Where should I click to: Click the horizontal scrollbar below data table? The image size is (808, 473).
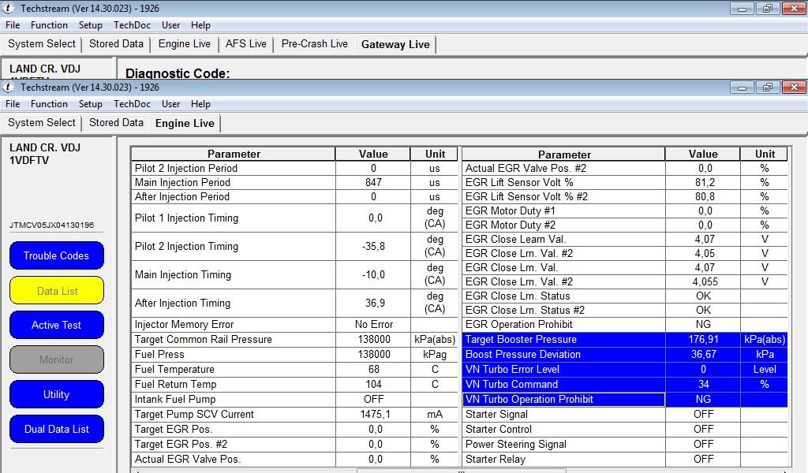pos(461,471)
